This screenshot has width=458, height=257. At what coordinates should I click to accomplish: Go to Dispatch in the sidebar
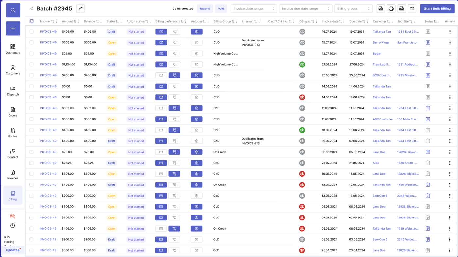13,91
